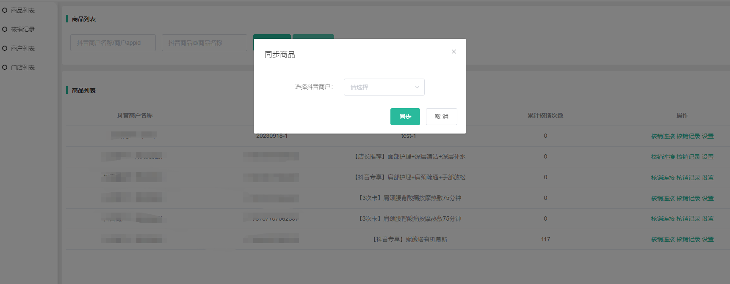
Task: Go to 商户列表 in the left sidebar
Action: point(23,48)
